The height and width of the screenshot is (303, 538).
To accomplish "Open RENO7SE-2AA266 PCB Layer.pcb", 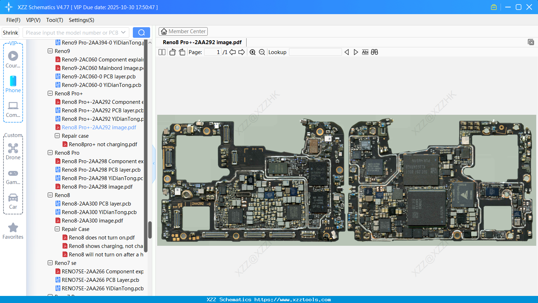I will pyautogui.click(x=97, y=280).
